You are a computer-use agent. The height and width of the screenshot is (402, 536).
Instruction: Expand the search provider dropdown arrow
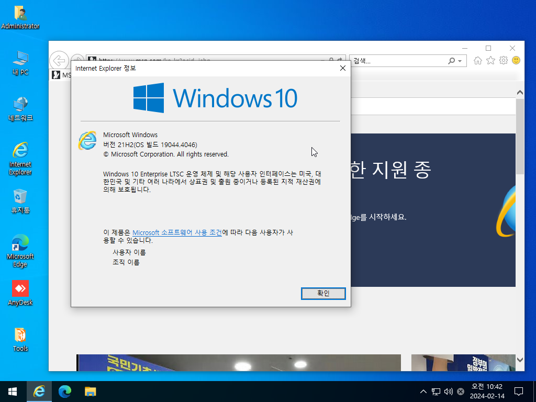(x=460, y=61)
